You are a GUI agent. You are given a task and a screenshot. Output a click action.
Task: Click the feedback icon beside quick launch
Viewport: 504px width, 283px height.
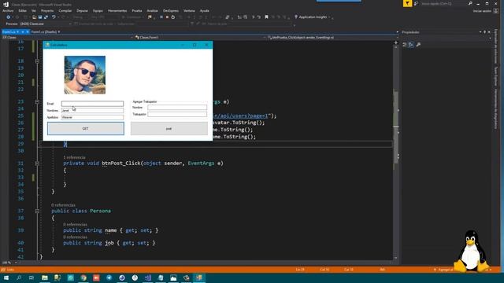416,3
